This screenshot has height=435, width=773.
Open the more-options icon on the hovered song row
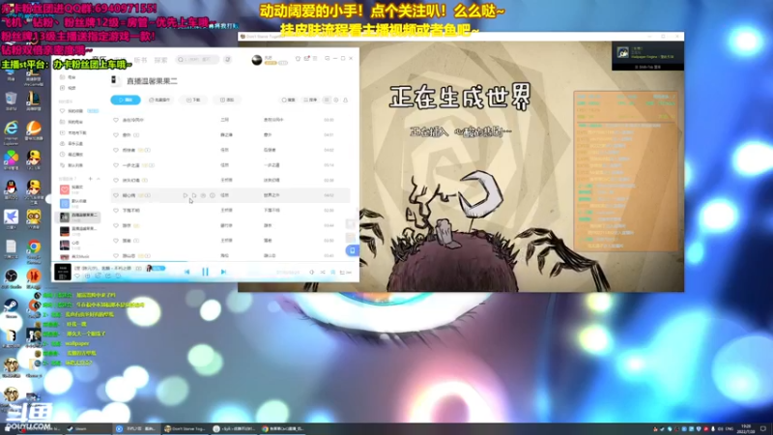point(212,195)
